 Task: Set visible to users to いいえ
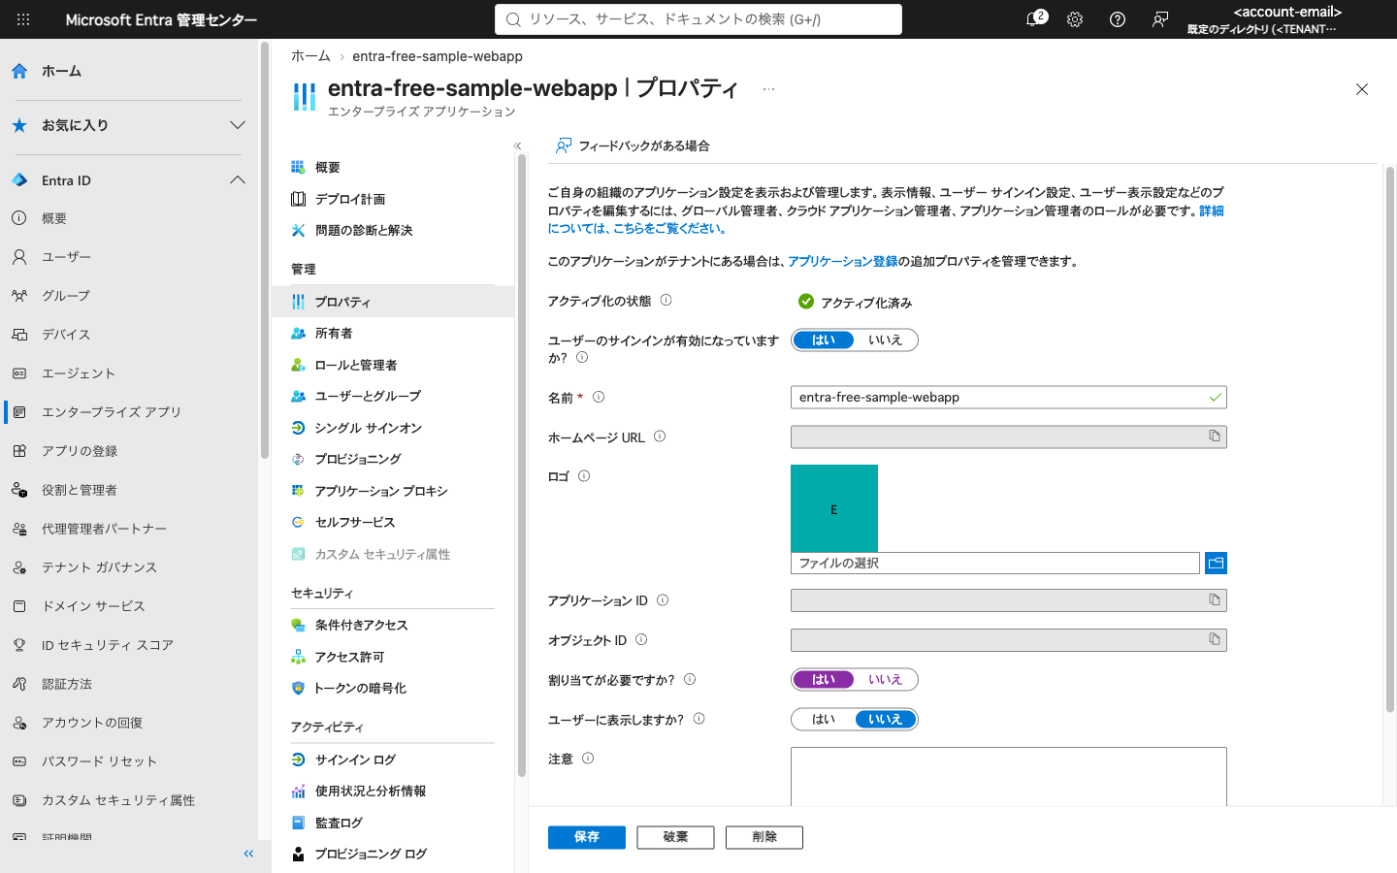[x=885, y=719]
